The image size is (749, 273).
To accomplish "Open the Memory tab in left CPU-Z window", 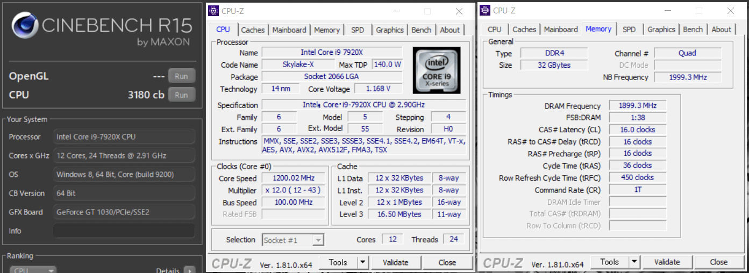I will click(327, 30).
